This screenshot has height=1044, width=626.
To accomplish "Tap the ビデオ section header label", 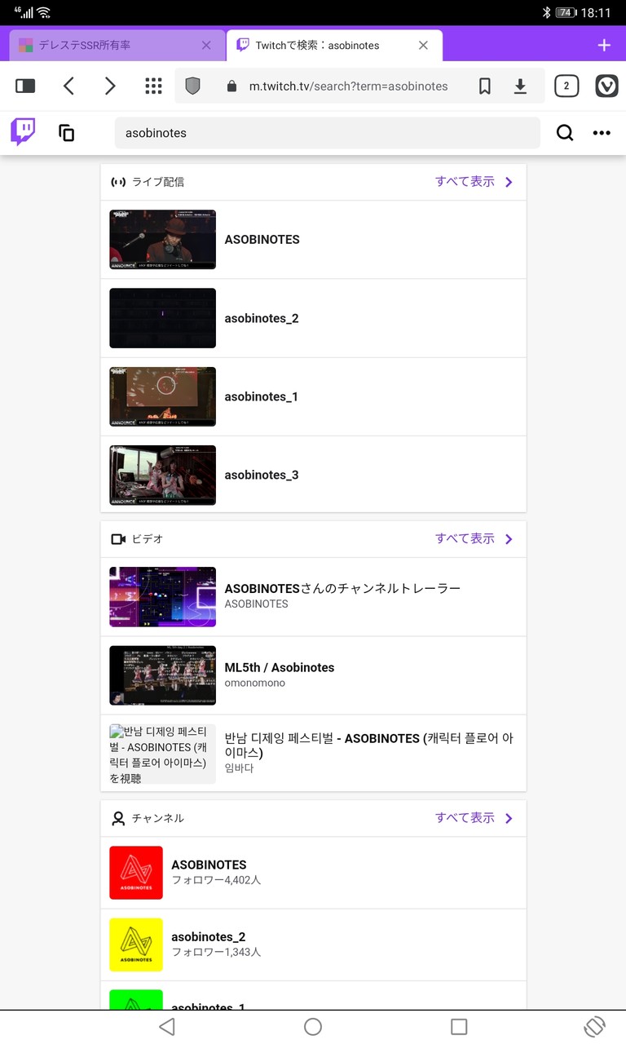I will point(148,539).
